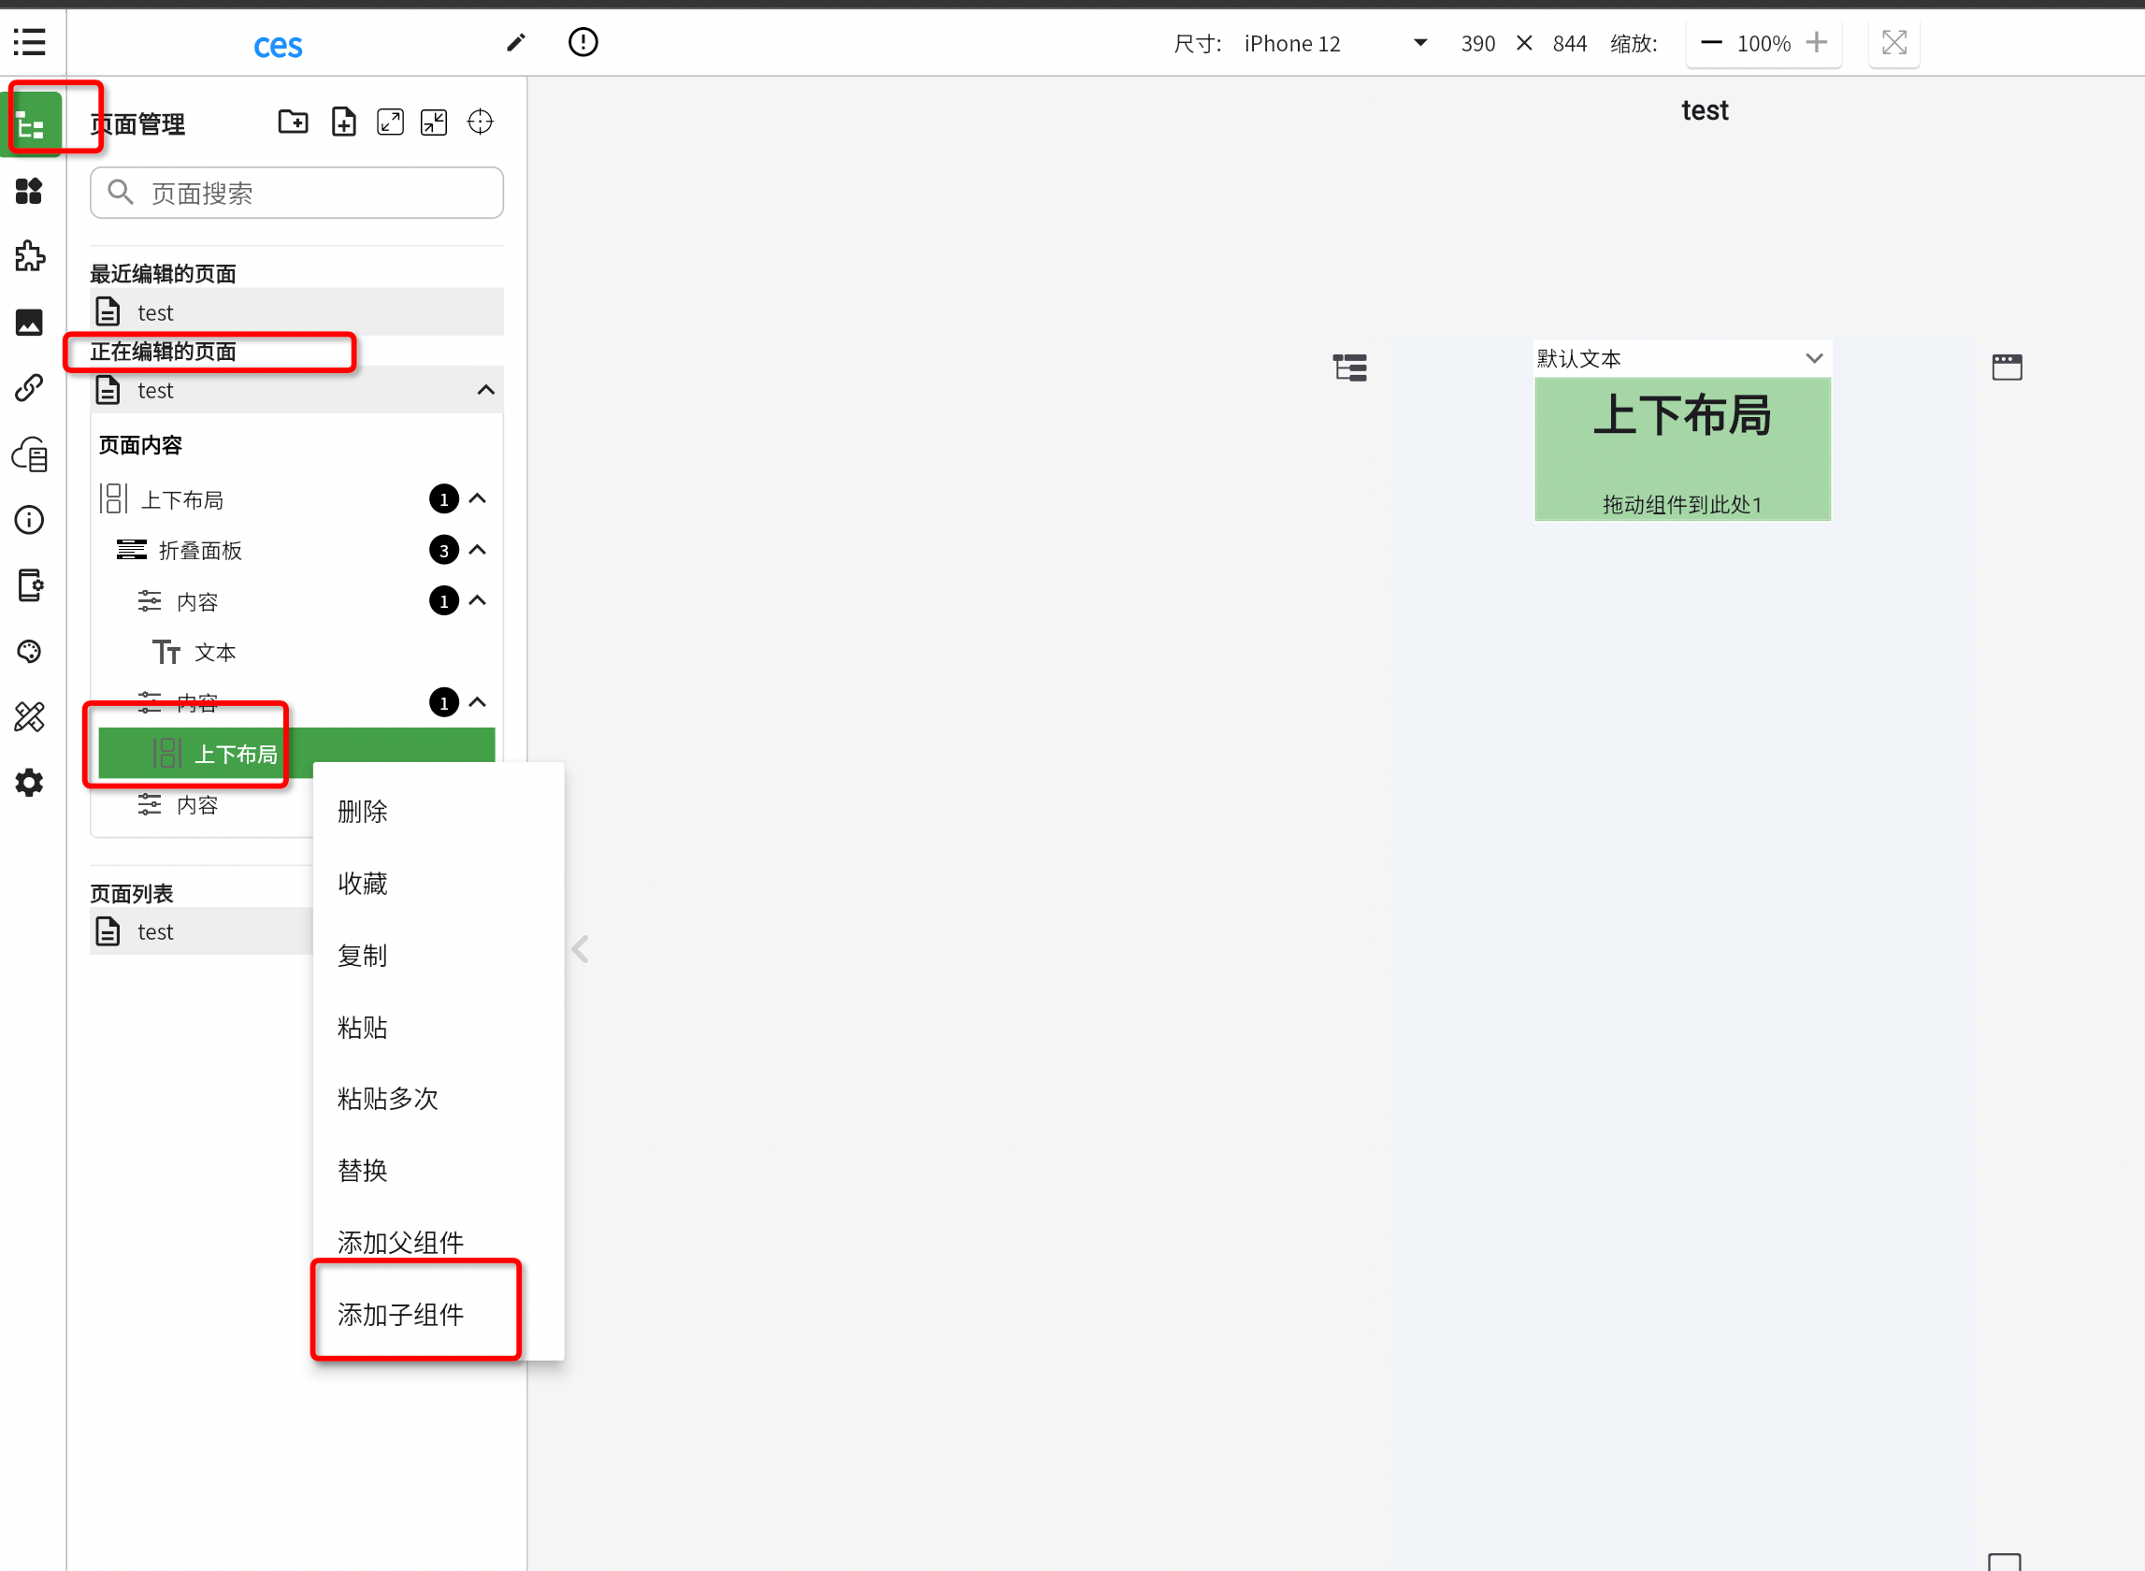2145x1571 pixels.
Task: Click the test page title on canvas
Action: click(x=1704, y=110)
